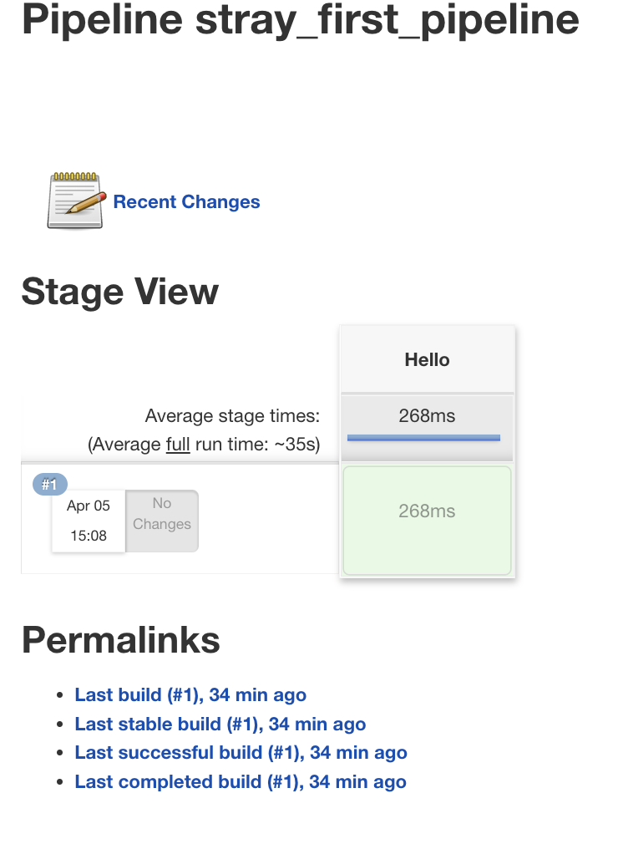The height and width of the screenshot is (844, 618).
Task: Click the underlined word full
Action: pos(178,445)
